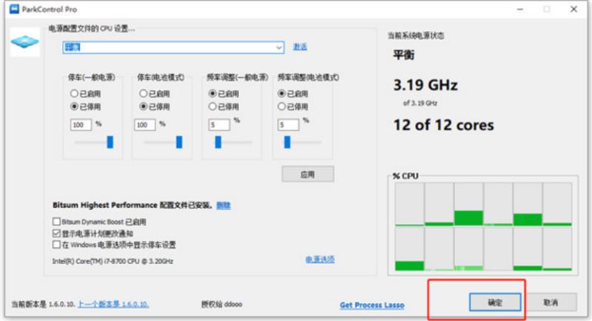
Task: Open the Get Process Lasso link
Action: [372, 305]
